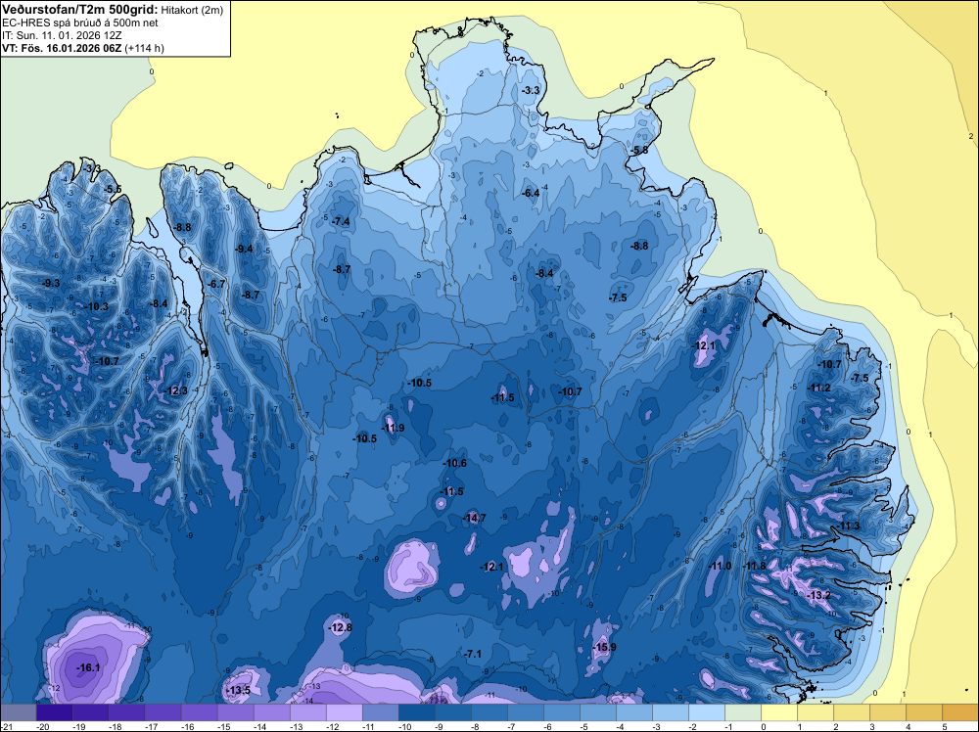Click legend swatch between 0 and 1

[779, 712]
